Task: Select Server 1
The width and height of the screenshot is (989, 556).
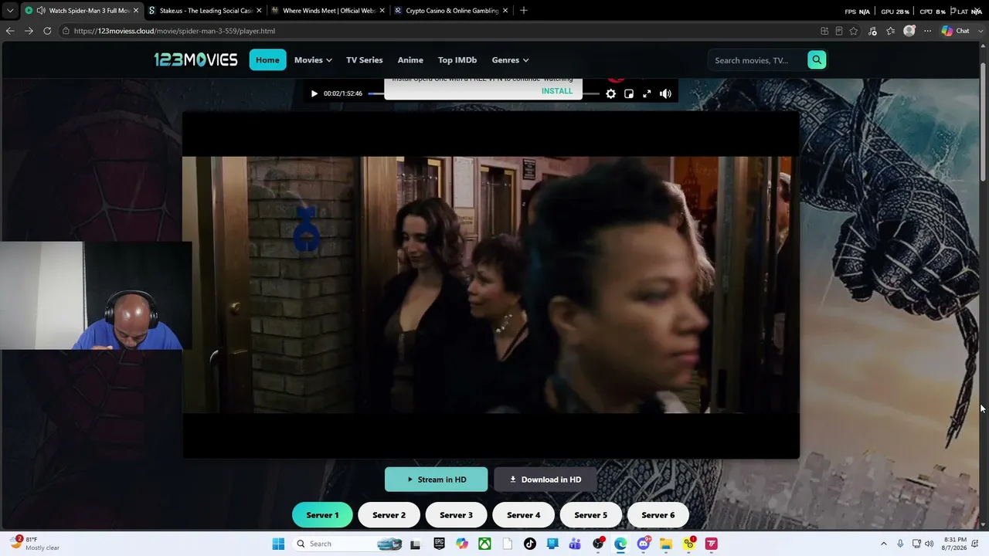Action: tap(322, 515)
